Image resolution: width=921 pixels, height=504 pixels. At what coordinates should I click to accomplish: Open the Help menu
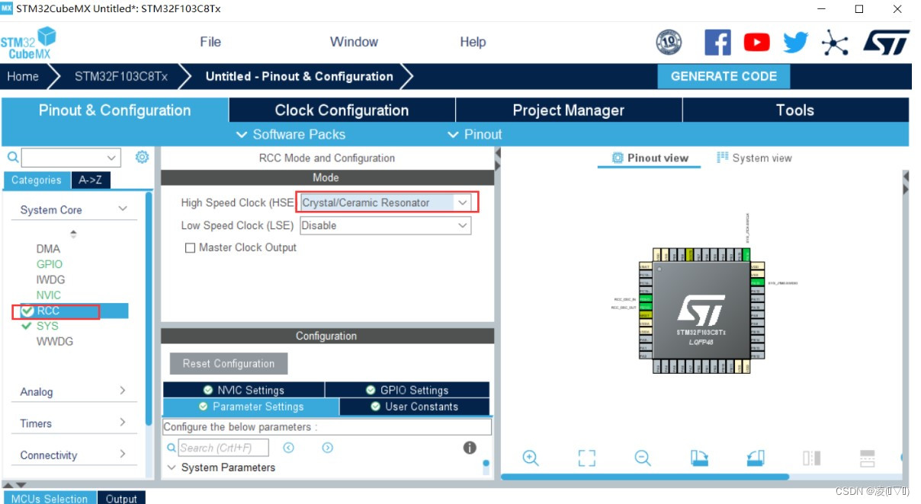pos(473,42)
